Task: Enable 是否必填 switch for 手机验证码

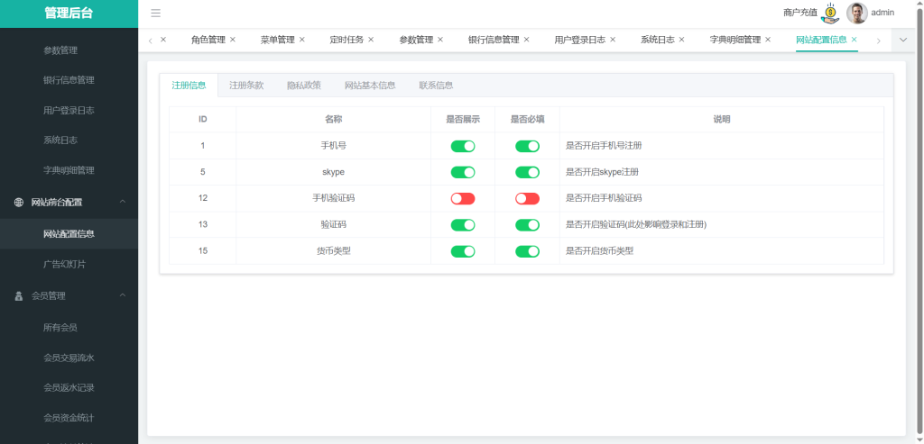Action: click(x=527, y=198)
